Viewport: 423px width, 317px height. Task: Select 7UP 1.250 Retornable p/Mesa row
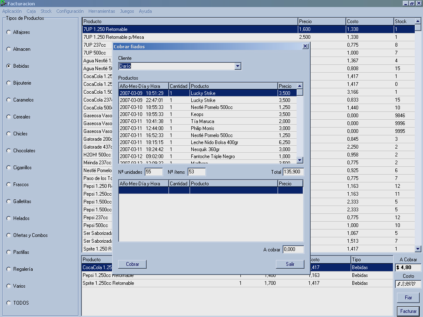click(x=248, y=37)
